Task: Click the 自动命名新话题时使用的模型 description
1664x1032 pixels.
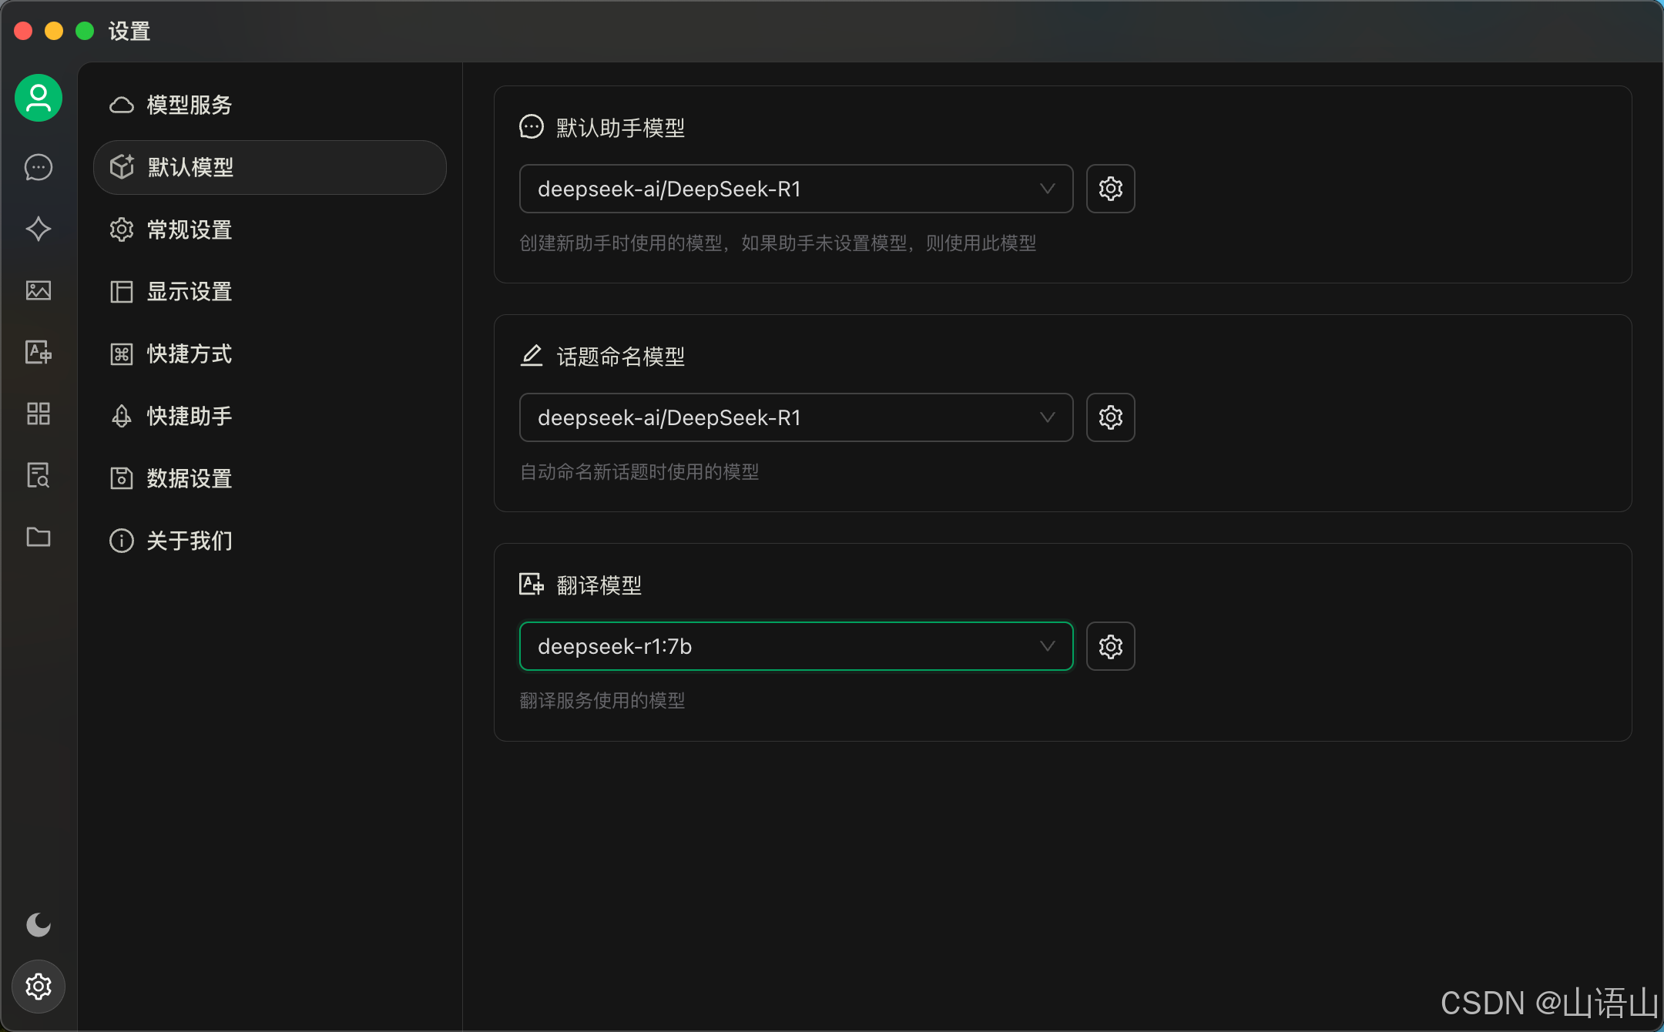Action: pyautogui.click(x=639, y=472)
